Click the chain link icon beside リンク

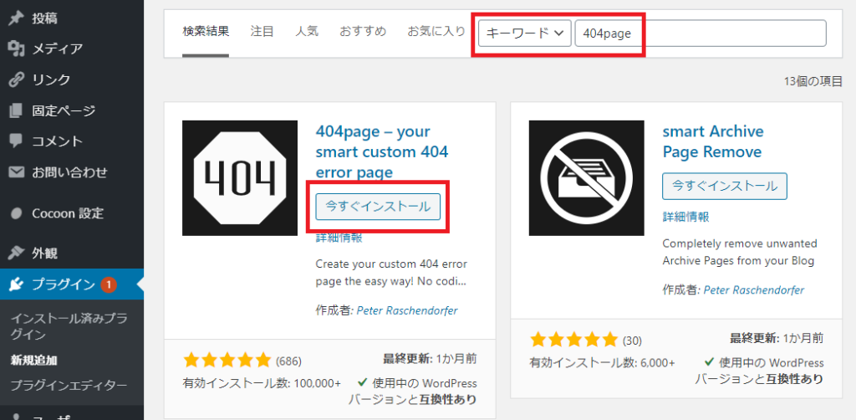17,79
